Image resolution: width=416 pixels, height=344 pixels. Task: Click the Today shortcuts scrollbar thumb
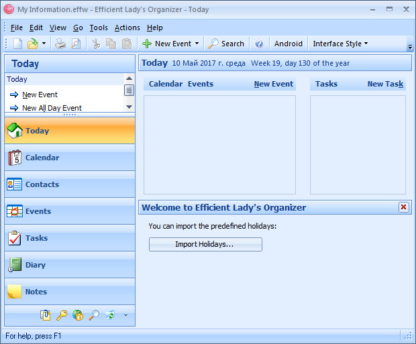point(129,90)
